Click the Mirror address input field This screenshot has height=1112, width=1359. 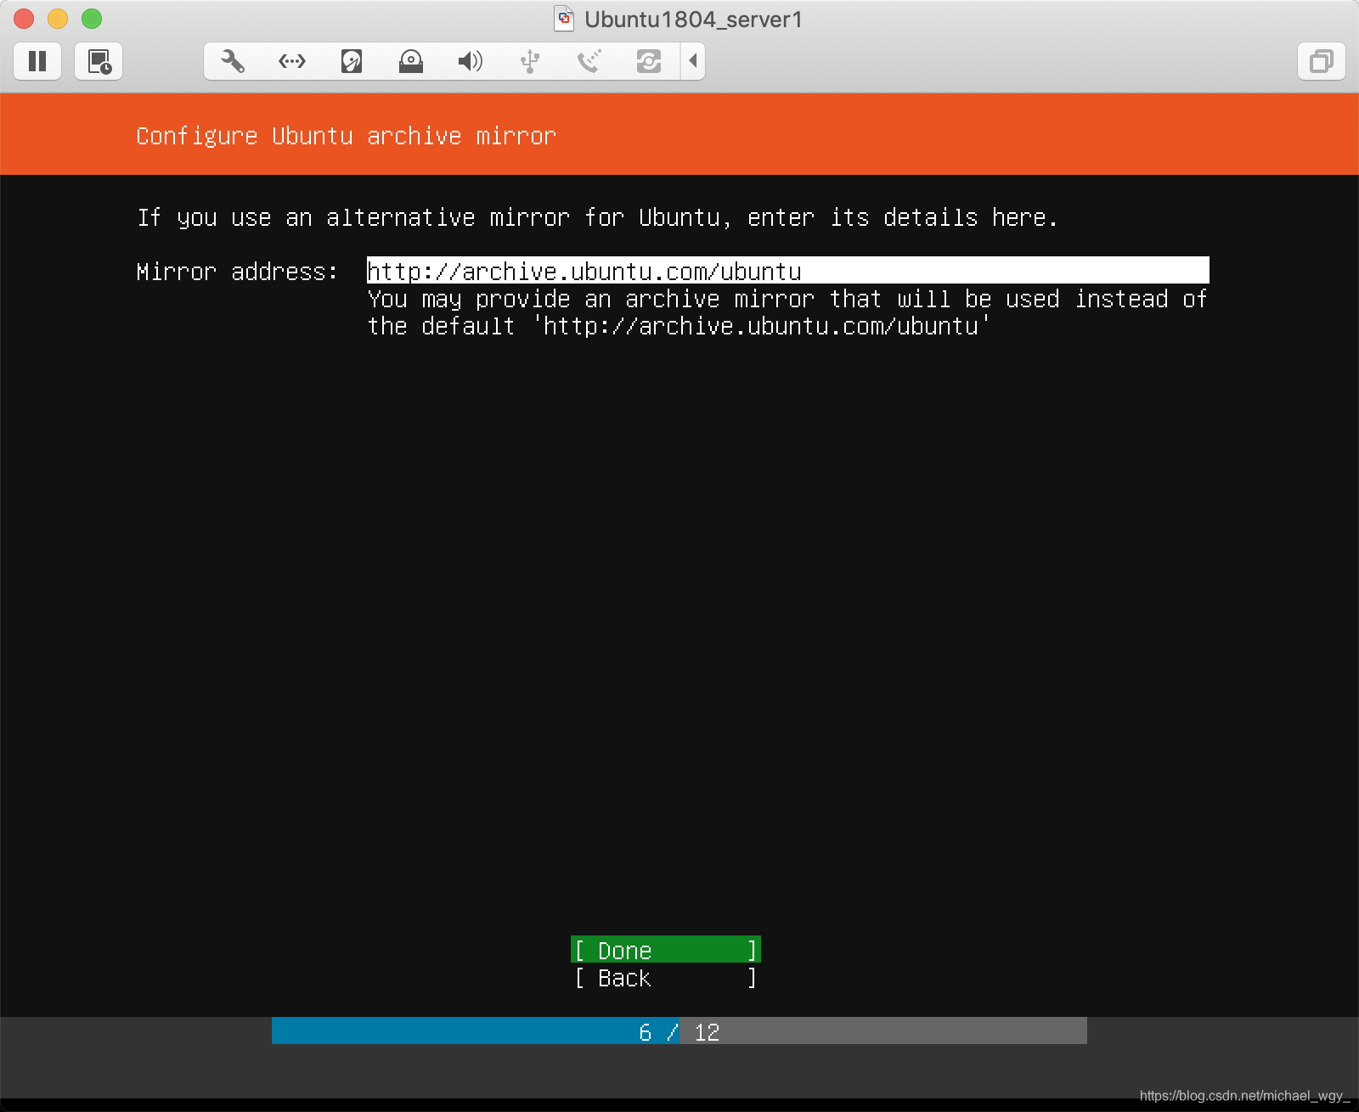pos(788,271)
